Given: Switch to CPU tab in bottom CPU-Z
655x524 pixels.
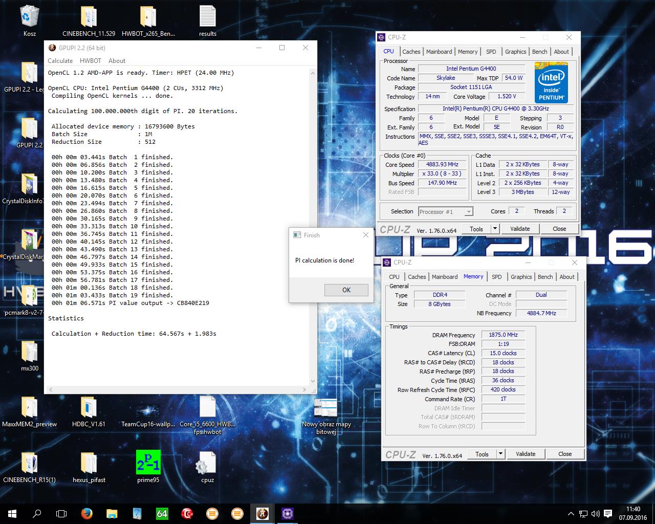Looking at the screenshot, I should tap(394, 277).
